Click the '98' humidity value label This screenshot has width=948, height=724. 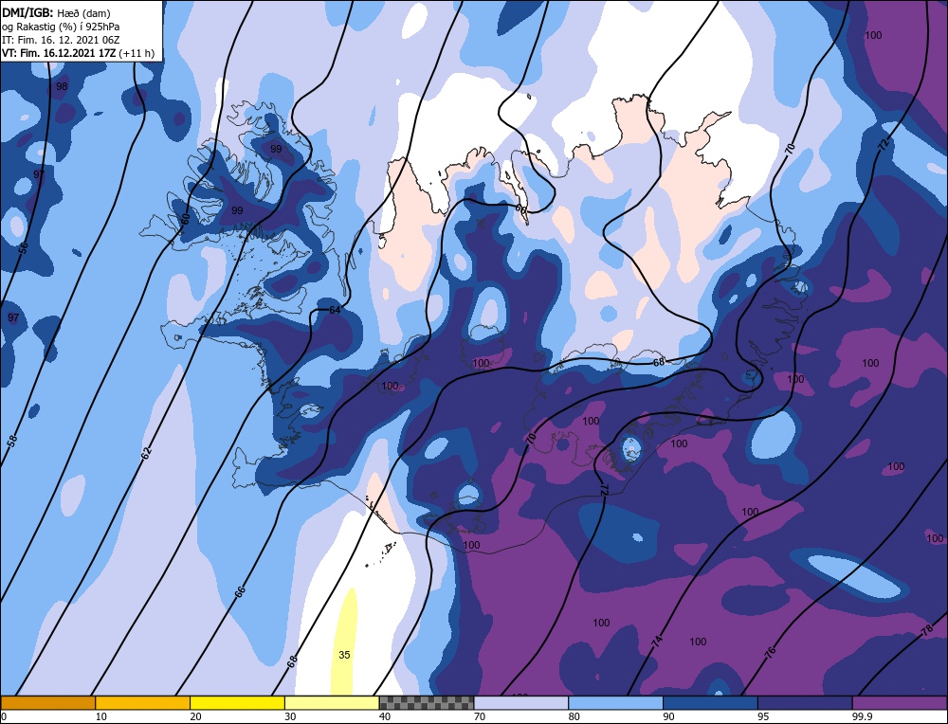pos(62,86)
